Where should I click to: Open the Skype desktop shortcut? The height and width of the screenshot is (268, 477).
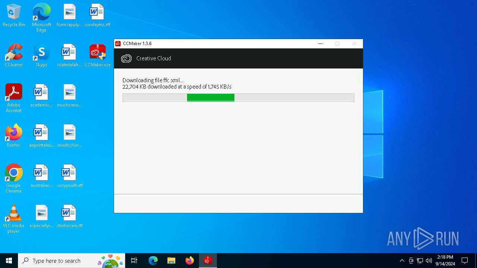(x=41, y=55)
